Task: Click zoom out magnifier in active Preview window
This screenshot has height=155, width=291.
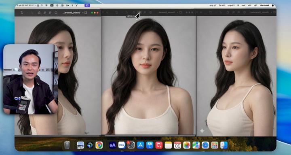Action: pyautogui.click(x=50, y=13)
